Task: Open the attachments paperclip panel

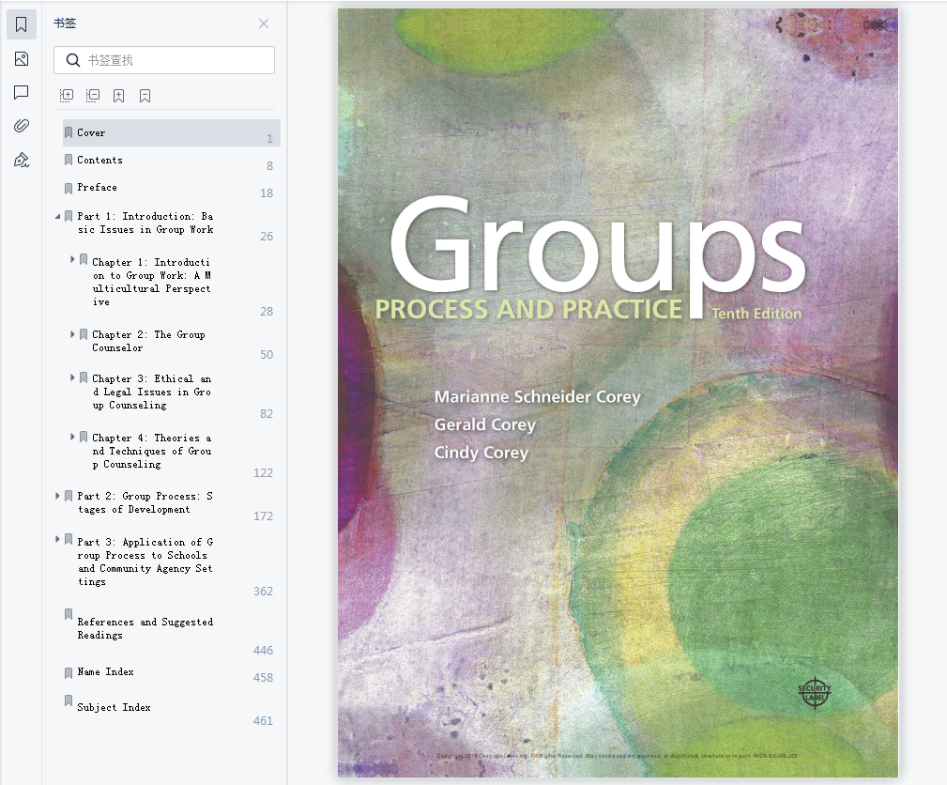Action: coord(22,126)
